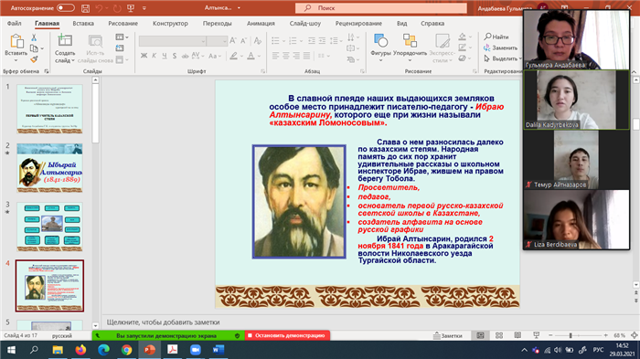Toggle italic formatting К
The height and width of the screenshot is (359, 640).
point(154,56)
